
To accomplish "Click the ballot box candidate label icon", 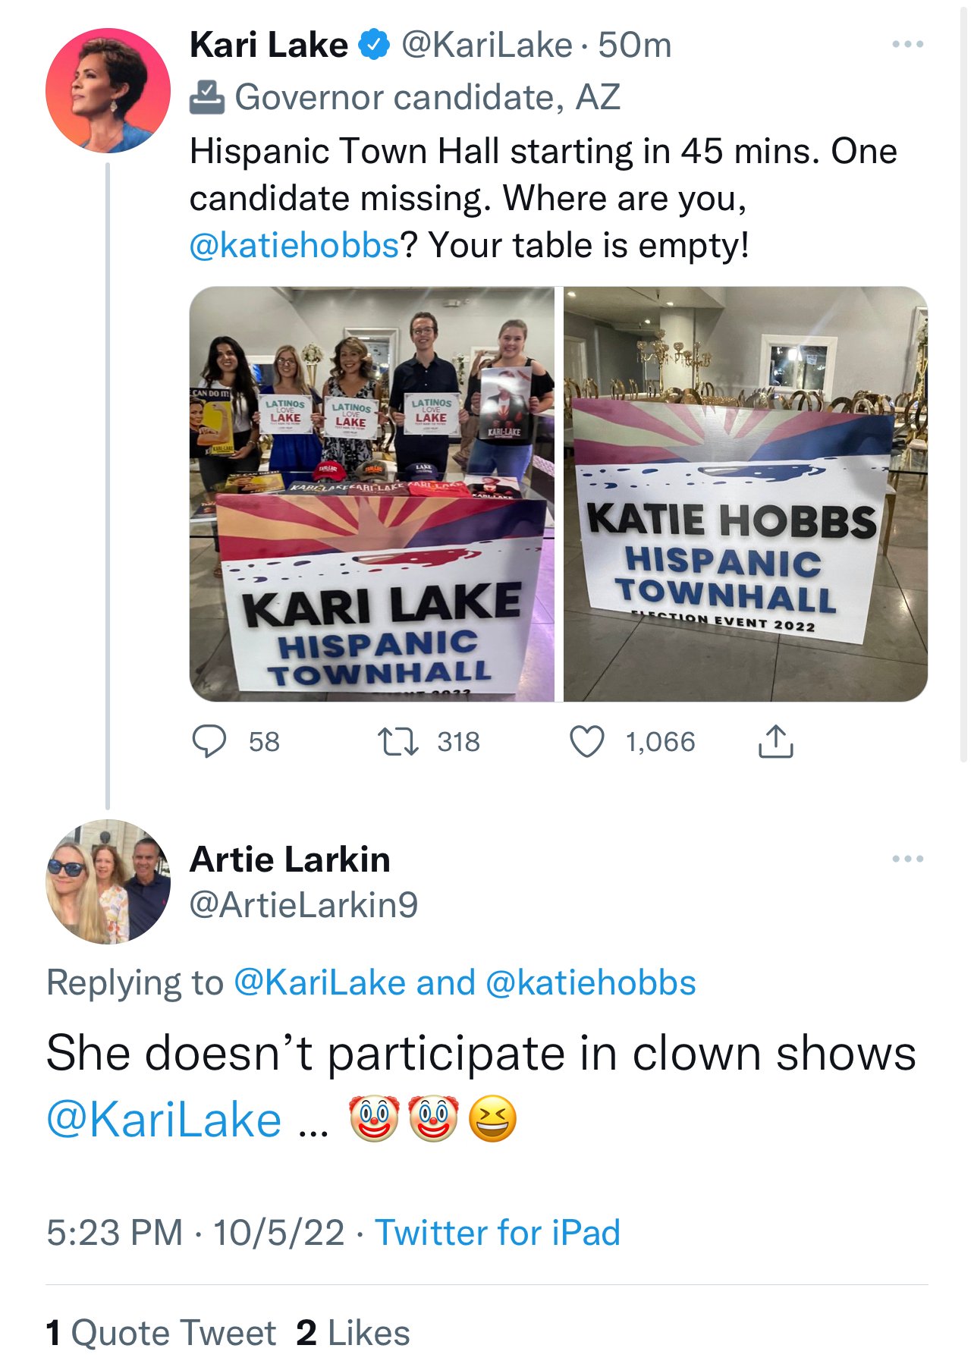I will pyautogui.click(x=206, y=97).
